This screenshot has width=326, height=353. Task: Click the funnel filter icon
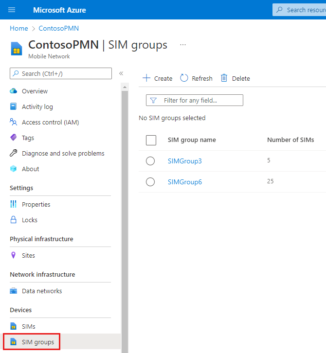point(153,100)
